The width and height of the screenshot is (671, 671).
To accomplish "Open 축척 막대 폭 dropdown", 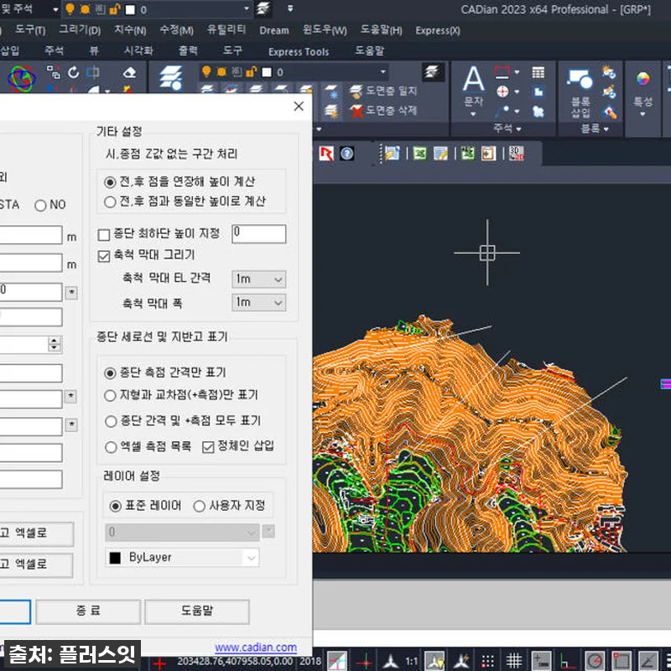I will [x=259, y=303].
